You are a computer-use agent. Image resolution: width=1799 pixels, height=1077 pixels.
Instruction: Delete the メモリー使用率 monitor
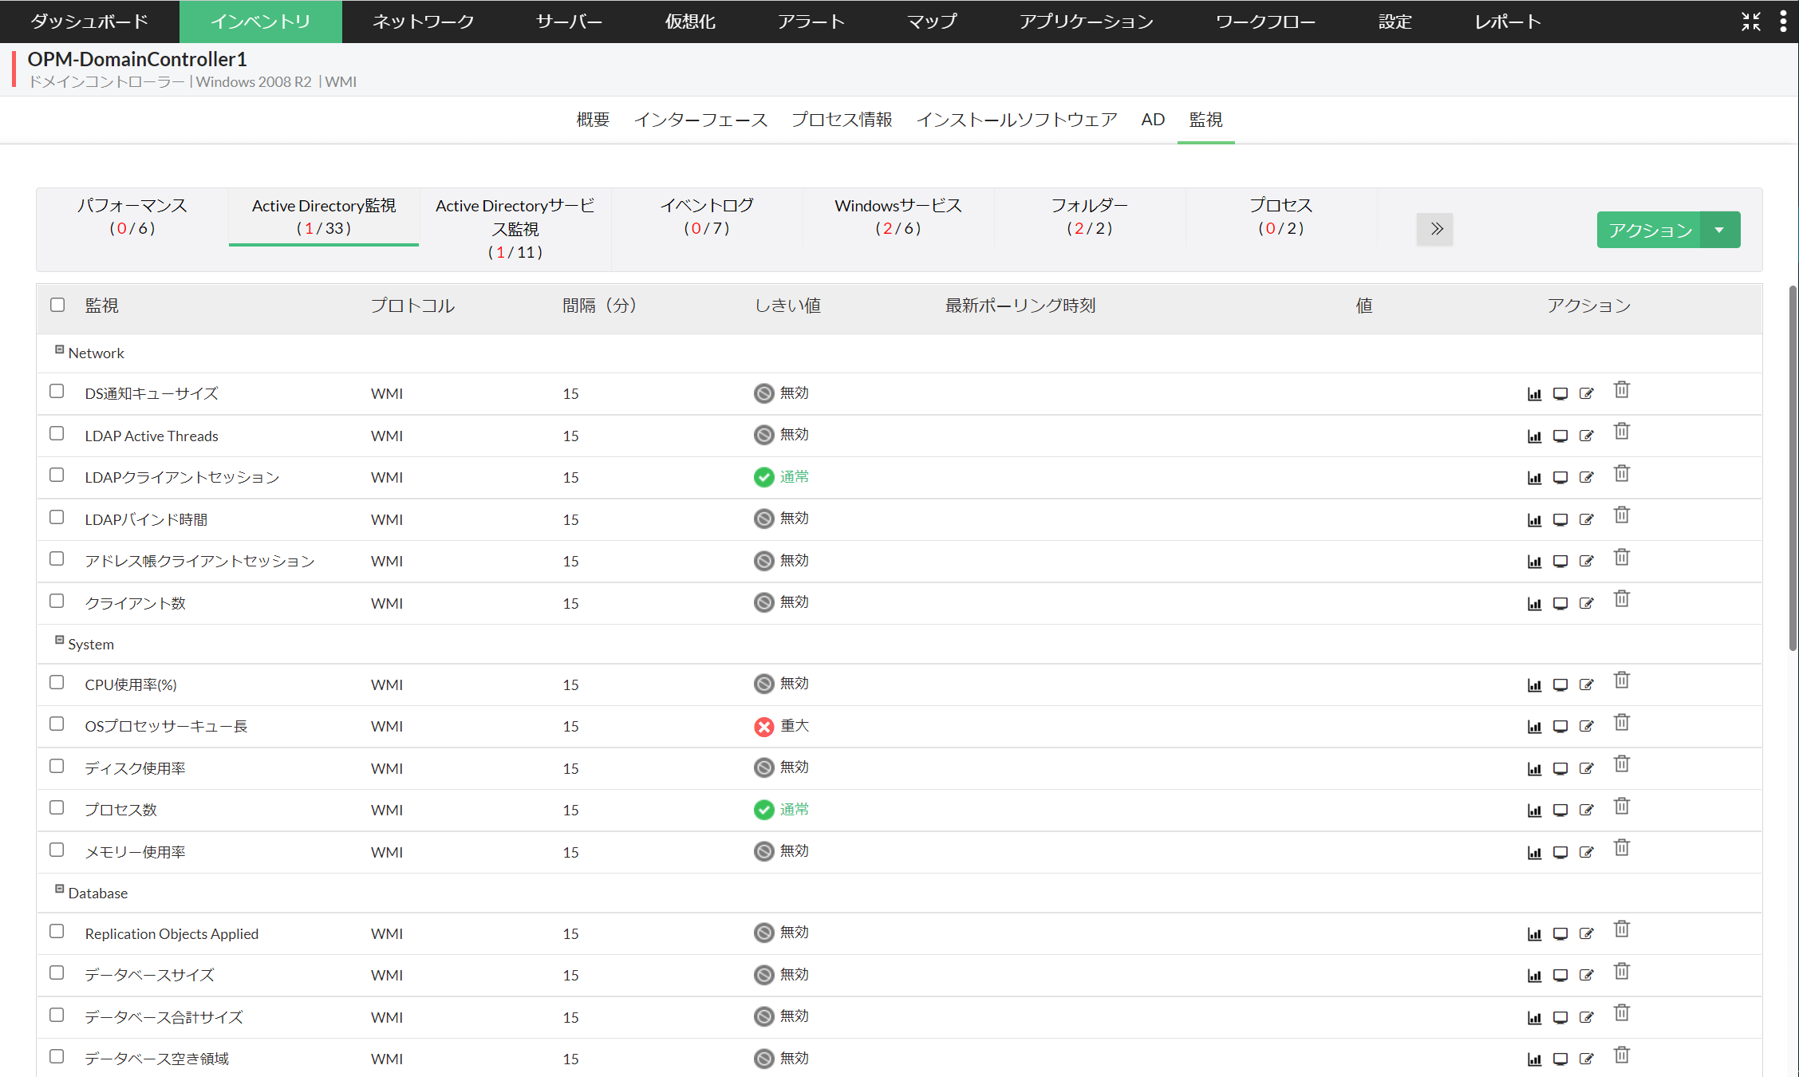(x=1622, y=847)
